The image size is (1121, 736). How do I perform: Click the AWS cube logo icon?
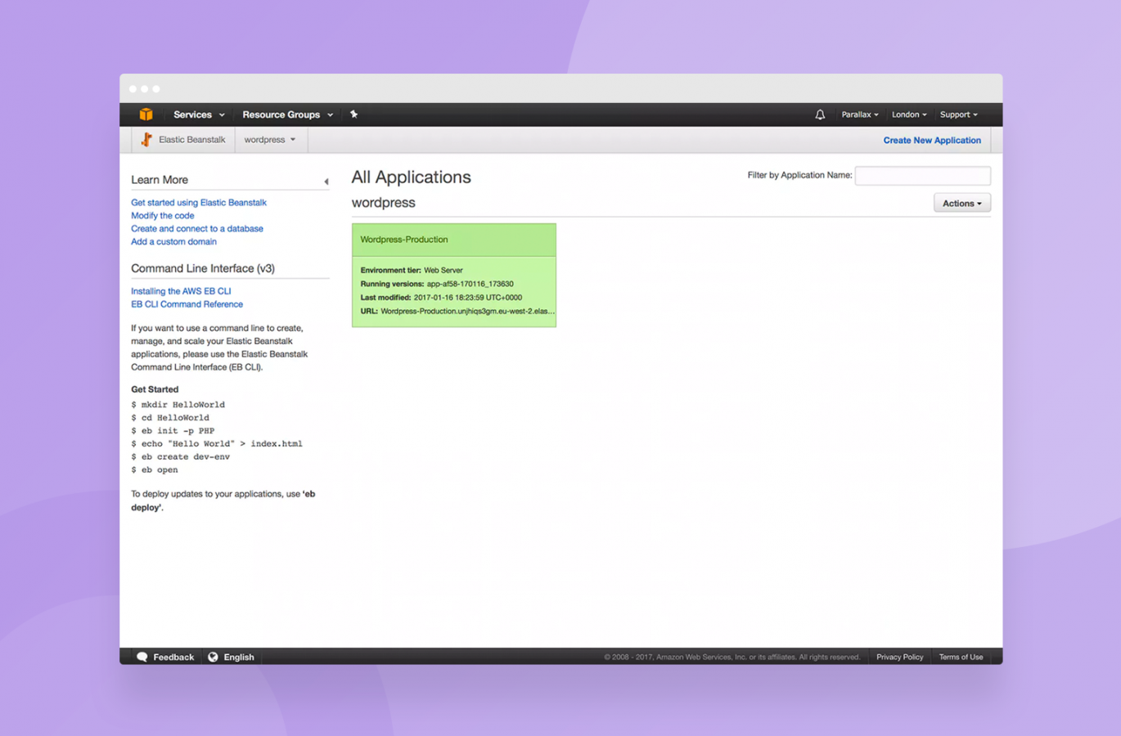pyautogui.click(x=146, y=114)
